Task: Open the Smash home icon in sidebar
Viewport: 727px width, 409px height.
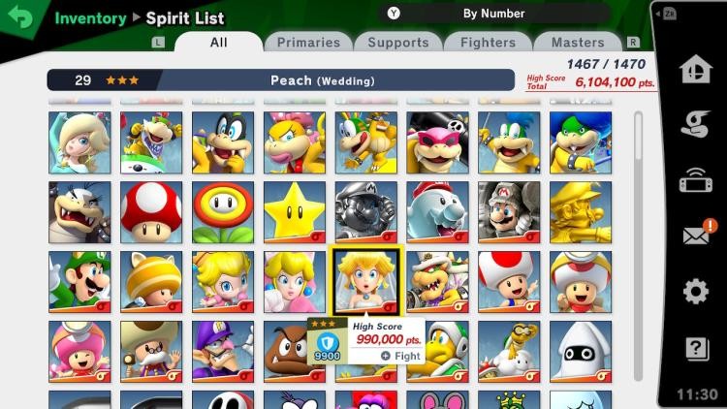Action: click(695, 69)
